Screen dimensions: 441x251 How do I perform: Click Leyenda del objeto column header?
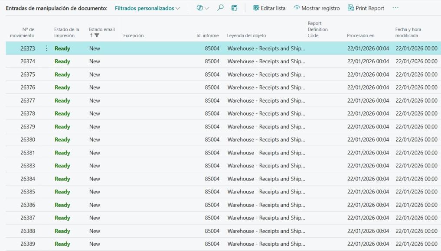(x=246, y=35)
